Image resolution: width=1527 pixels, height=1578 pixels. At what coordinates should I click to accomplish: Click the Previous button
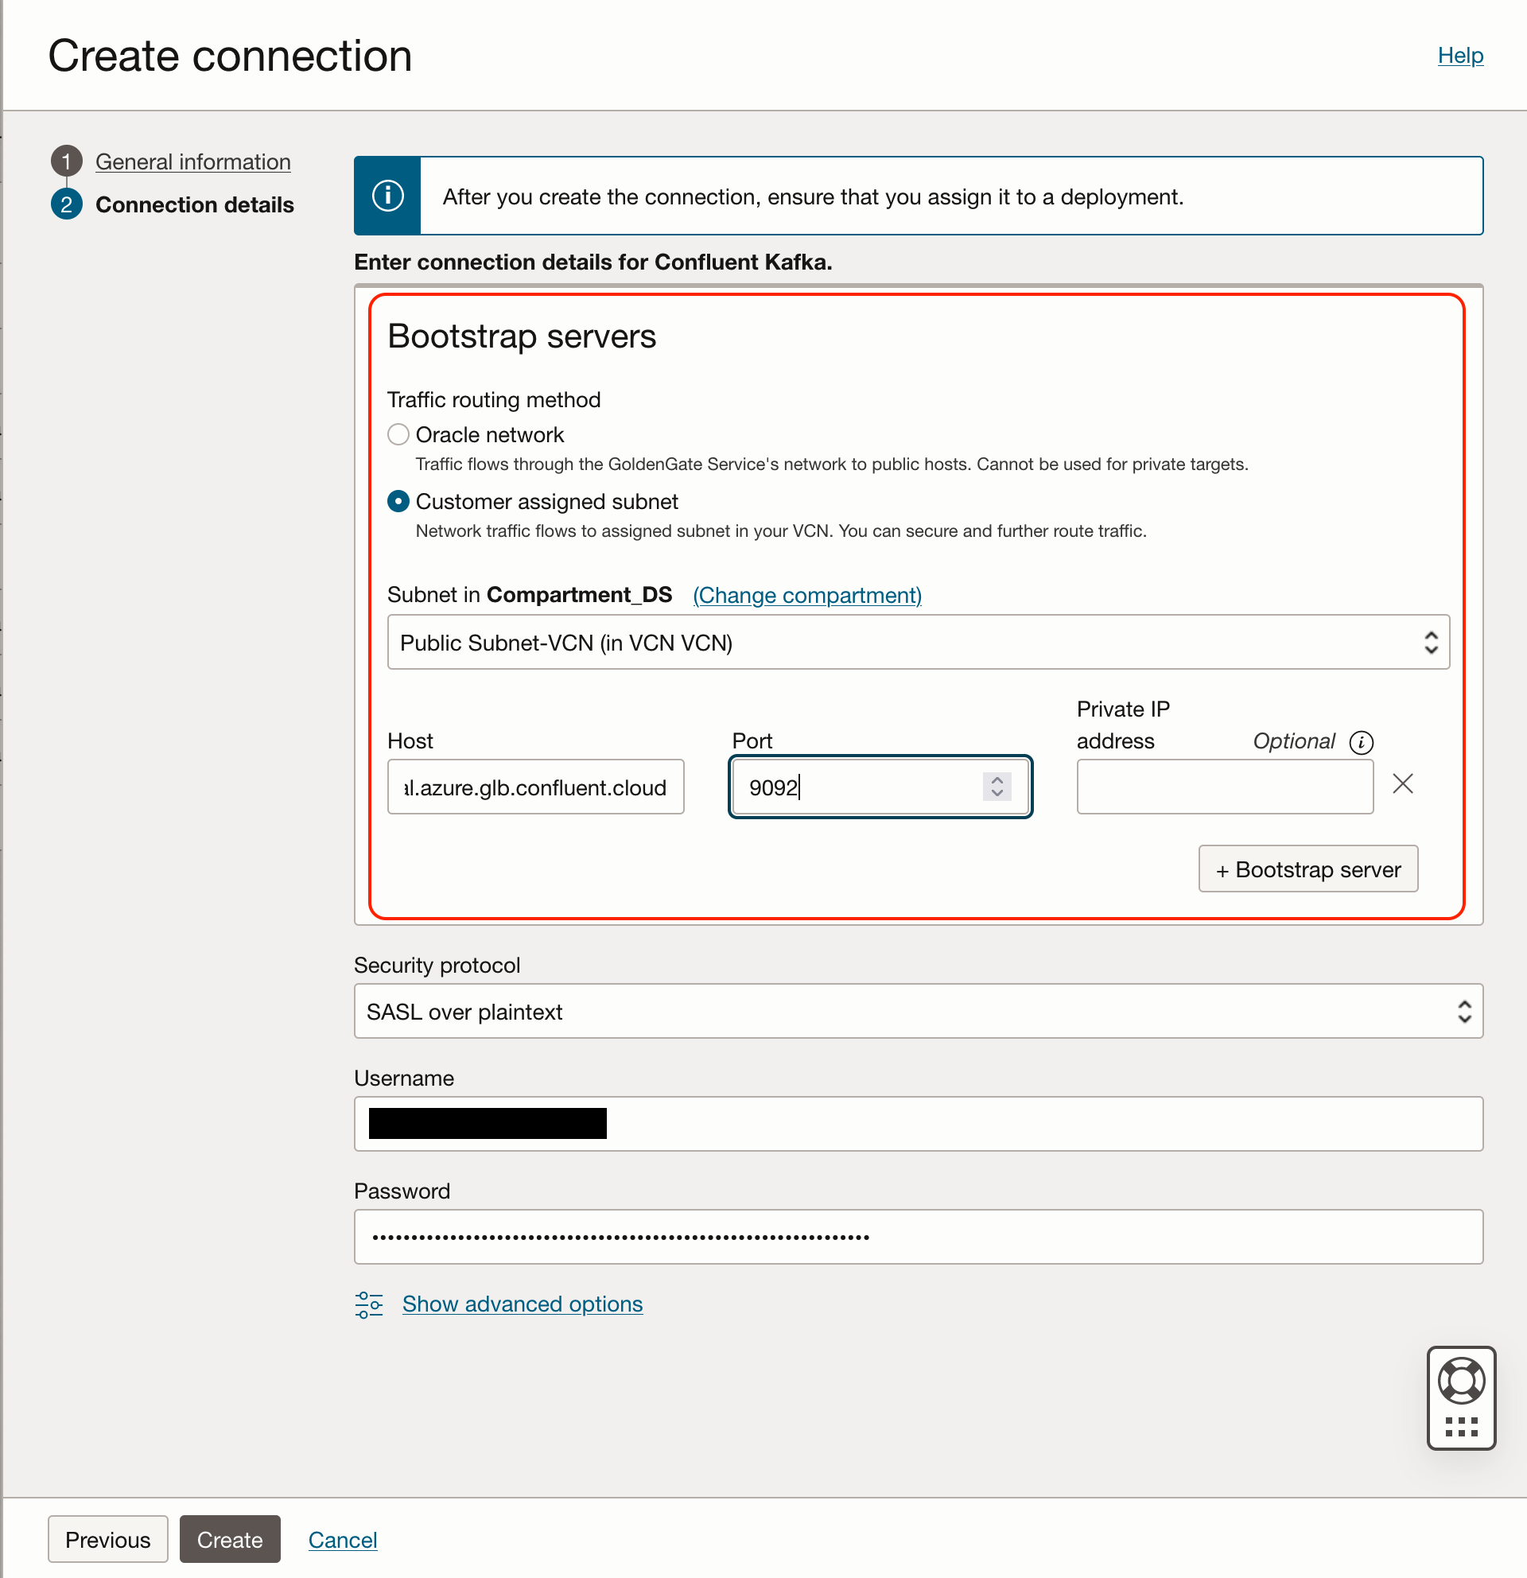coord(108,1539)
